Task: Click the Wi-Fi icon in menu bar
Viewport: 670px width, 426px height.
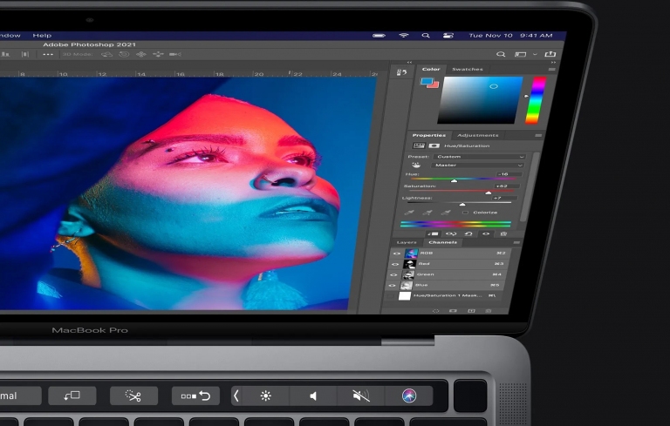Action: point(404,36)
